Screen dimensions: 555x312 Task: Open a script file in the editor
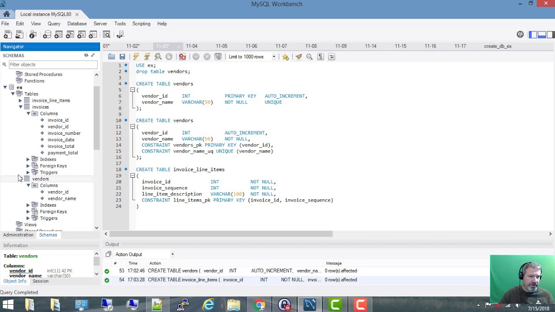pyautogui.click(x=111, y=57)
